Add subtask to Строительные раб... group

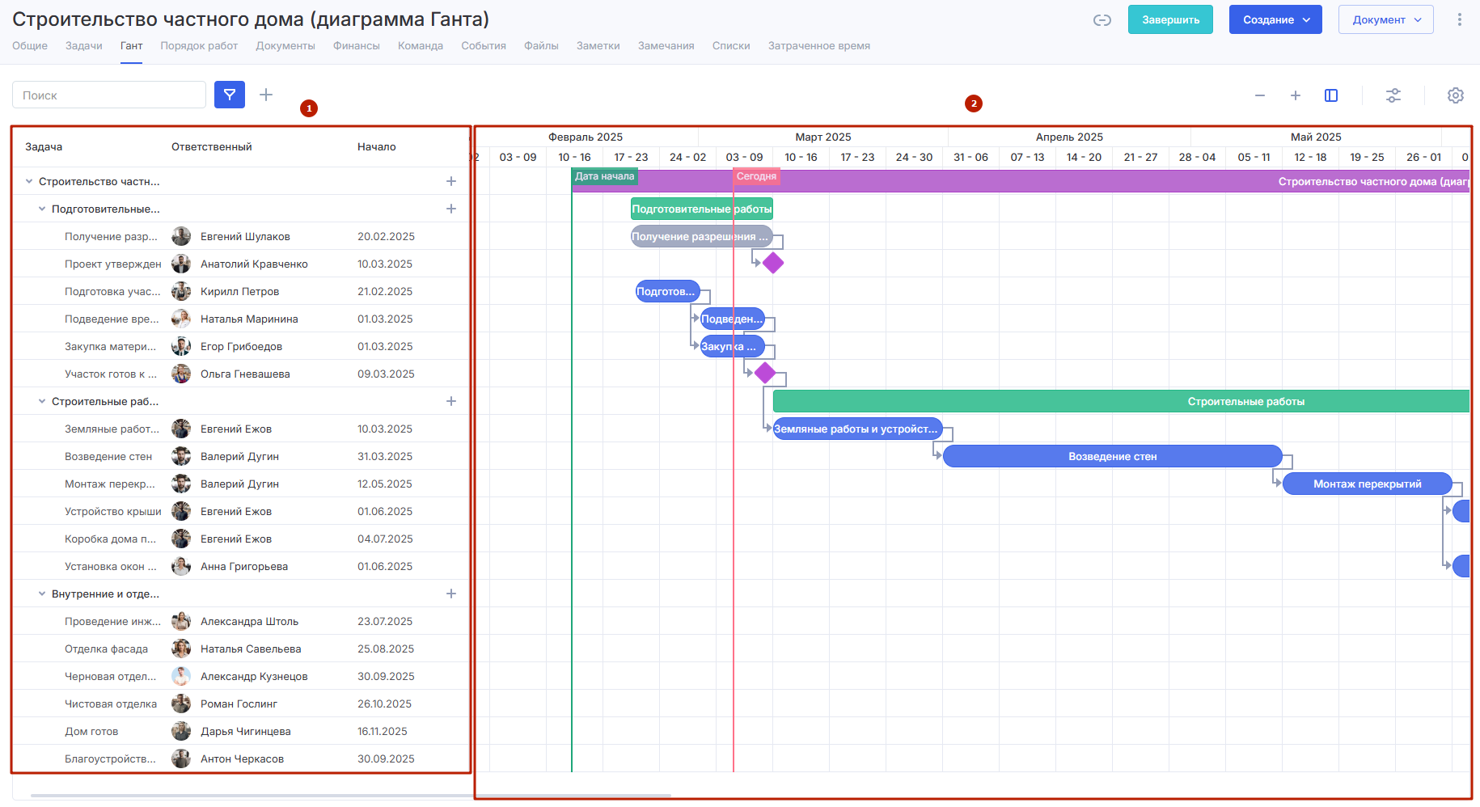point(451,401)
